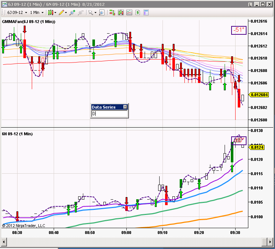Minimize the chart window
The image size is (275, 249).
(x=257, y=4)
